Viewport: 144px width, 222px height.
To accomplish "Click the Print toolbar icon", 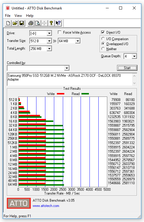I will (x=31, y=23).
